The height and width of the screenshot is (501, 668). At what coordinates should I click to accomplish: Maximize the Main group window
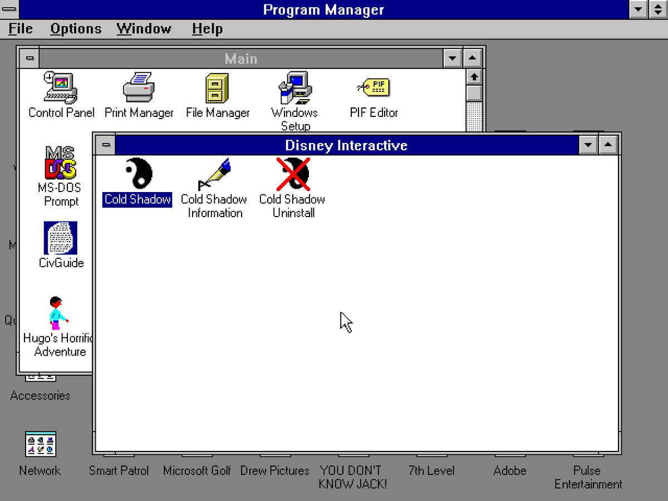[472, 58]
